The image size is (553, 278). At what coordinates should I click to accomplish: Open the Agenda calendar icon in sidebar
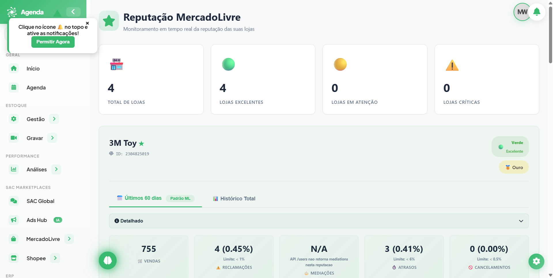(14, 87)
